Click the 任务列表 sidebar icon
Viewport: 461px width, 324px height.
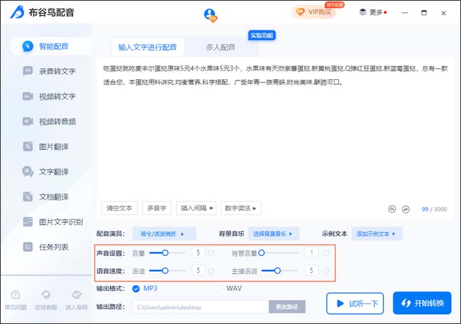tap(28, 247)
